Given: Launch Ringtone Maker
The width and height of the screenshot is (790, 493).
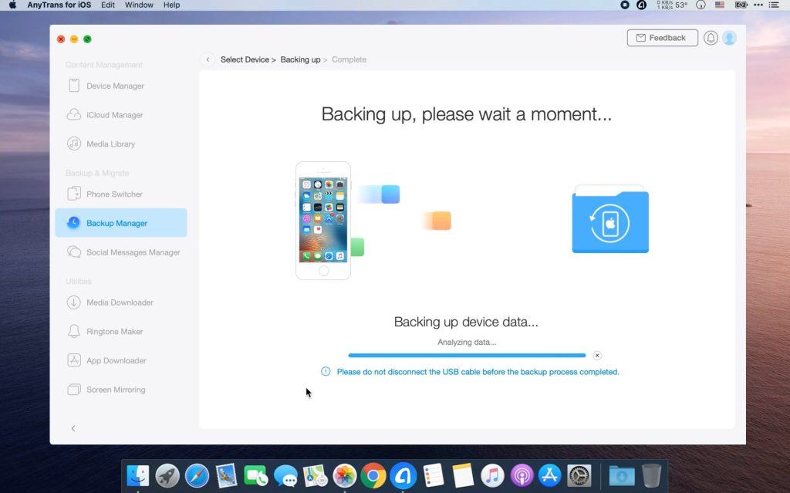Looking at the screenshot, I should (121, 332).
